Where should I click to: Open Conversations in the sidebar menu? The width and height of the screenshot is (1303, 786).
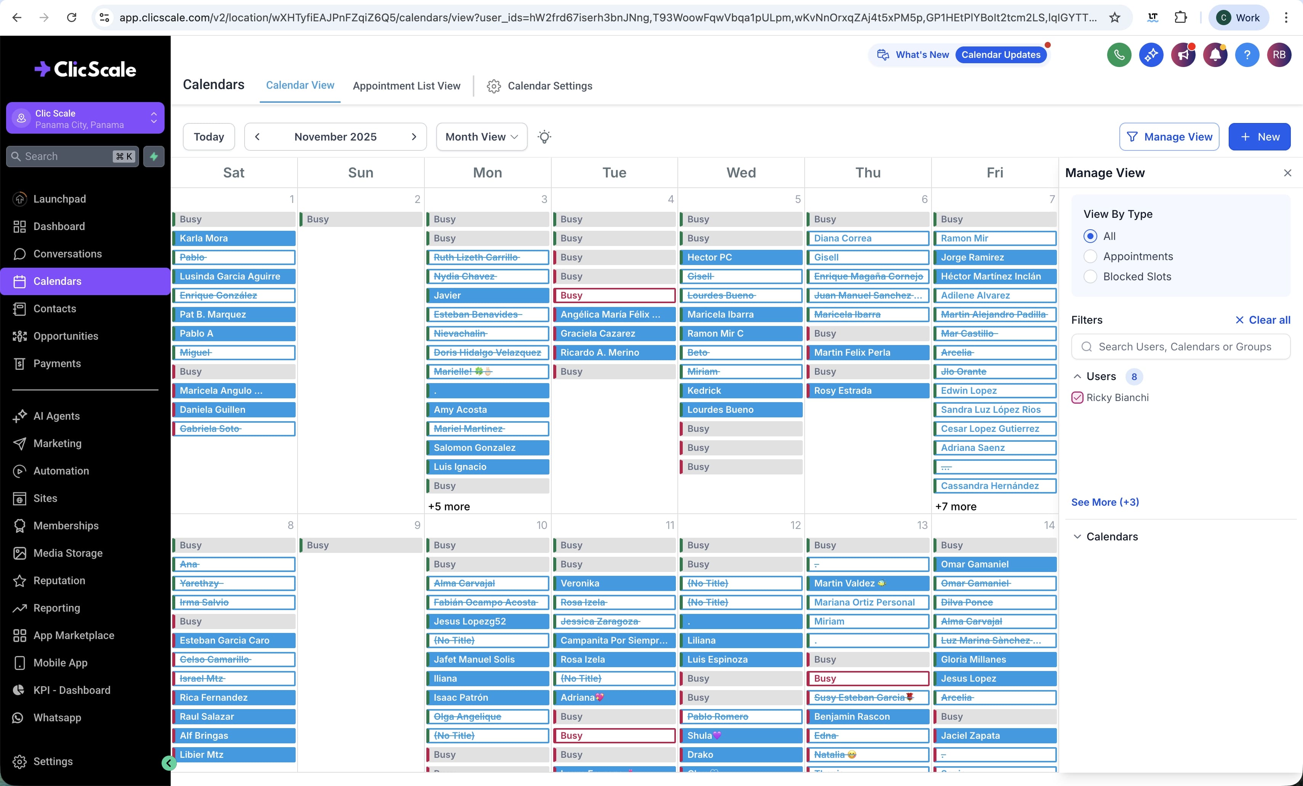(67, 254)
